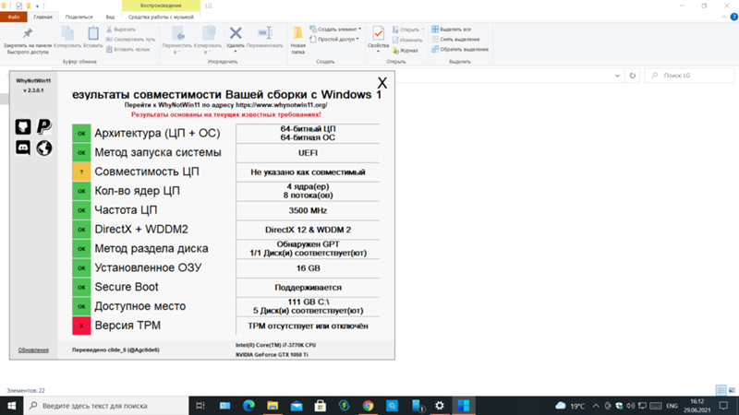Click the 'TPM отсутствует или отключён' result
The width and height of the screenshot is (739, 415).
tap(308, 326)
